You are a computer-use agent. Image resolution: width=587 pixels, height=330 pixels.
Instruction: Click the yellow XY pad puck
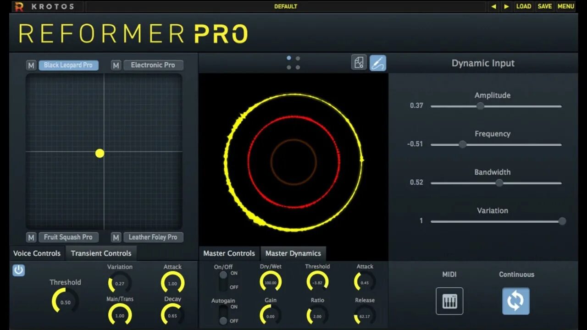100,154
